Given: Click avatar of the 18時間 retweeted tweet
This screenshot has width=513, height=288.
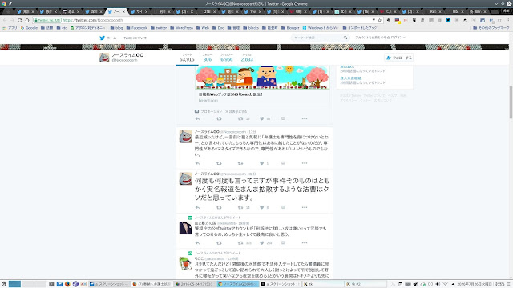Looking at the screenshot, I should coord(185,228).
